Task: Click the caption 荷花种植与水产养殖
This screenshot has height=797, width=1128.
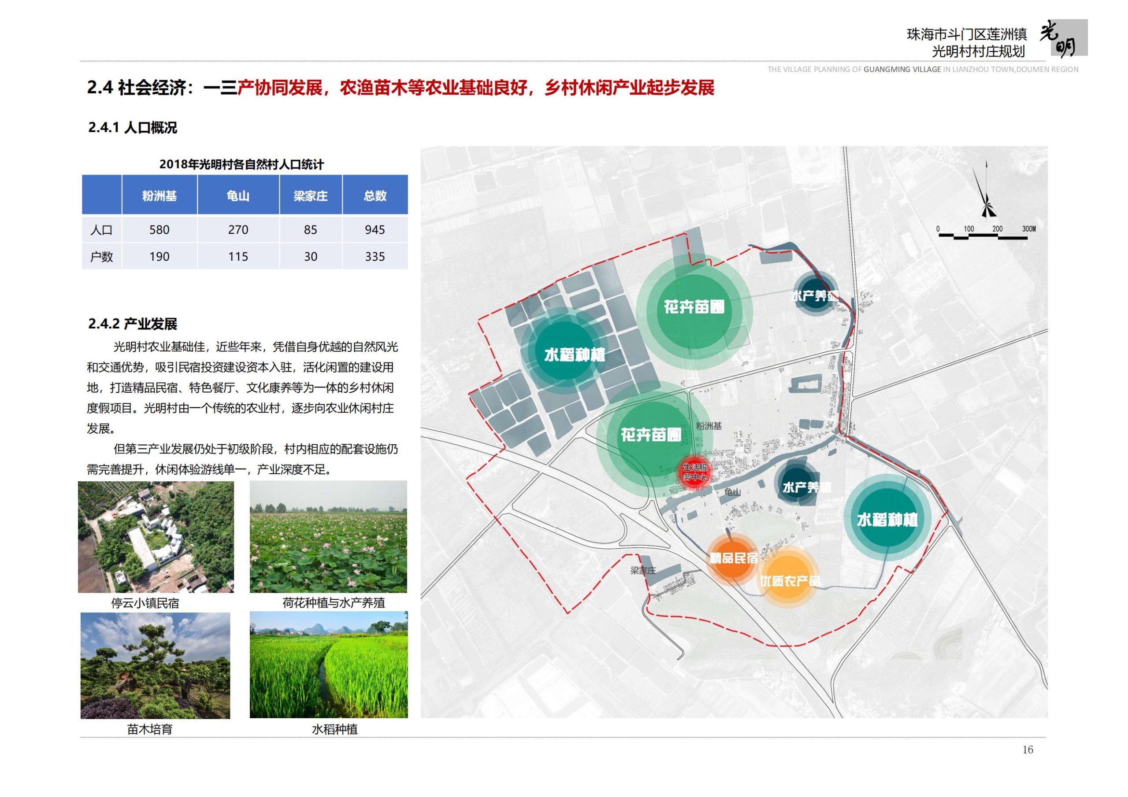Action: [x=334, y=603]
